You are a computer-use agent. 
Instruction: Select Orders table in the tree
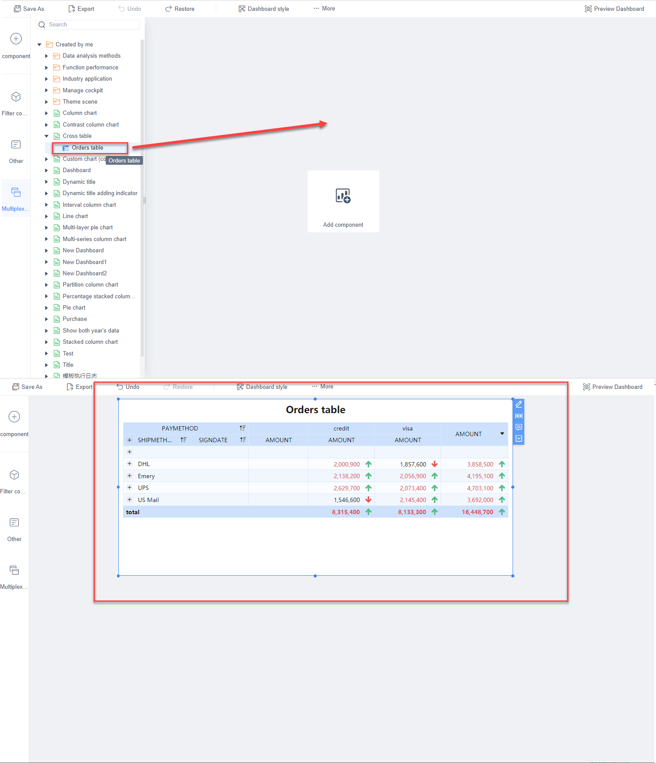tap(87, 148)
